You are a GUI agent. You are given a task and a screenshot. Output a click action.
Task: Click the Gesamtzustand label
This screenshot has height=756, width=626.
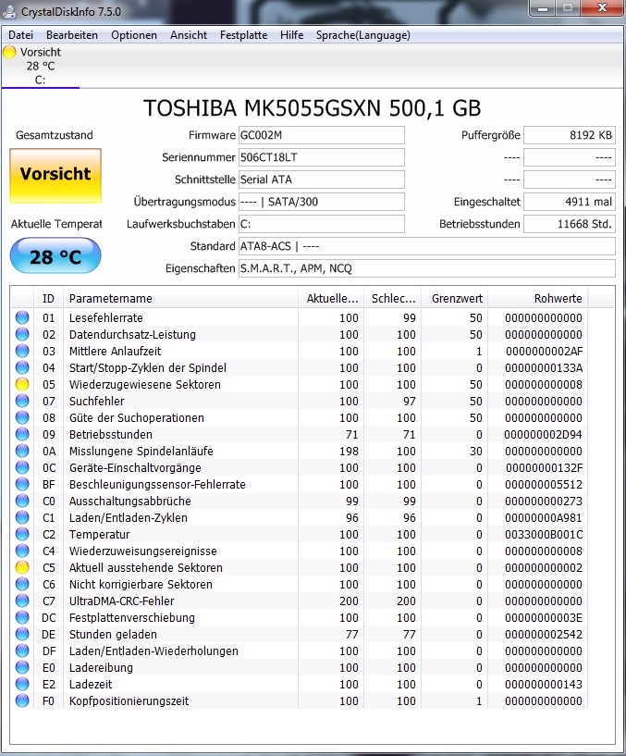55,135
